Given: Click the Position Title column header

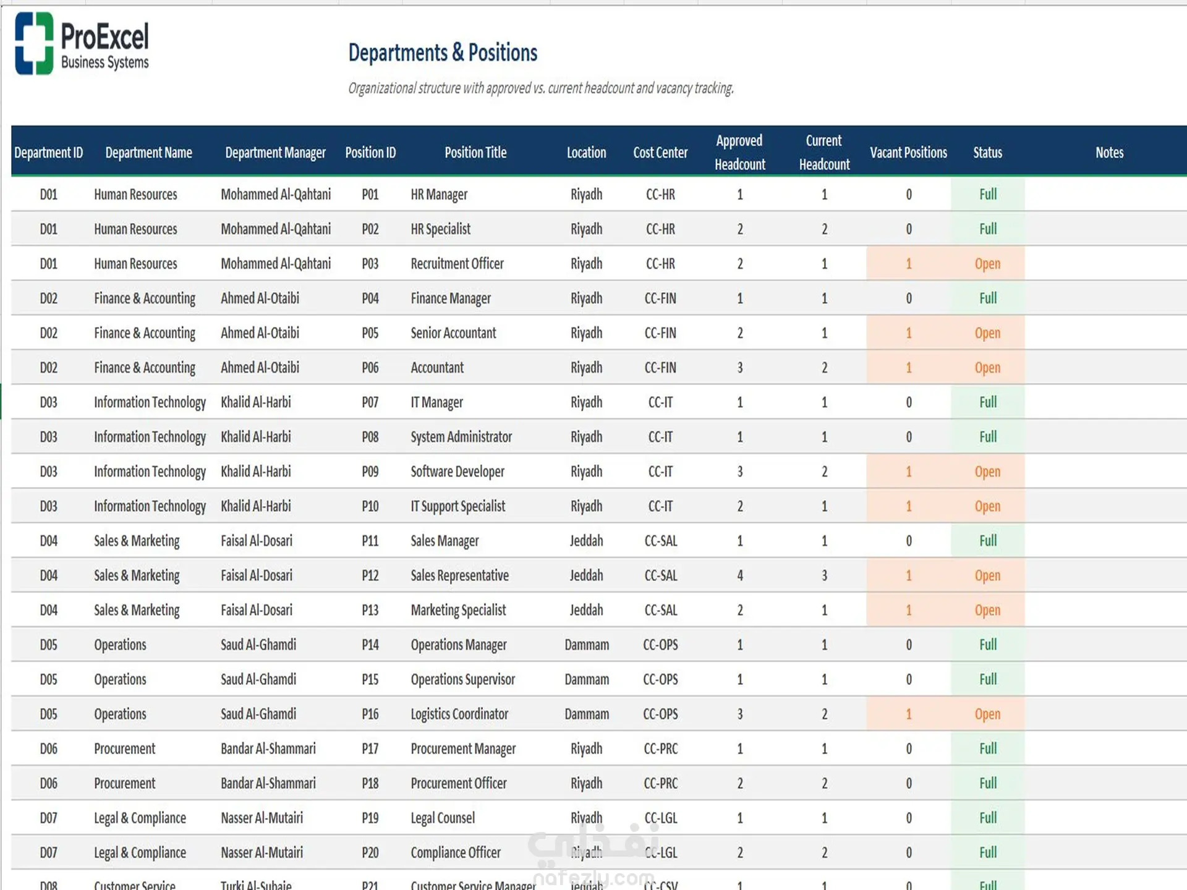Looking at the screenshot, I should click(x=475, y=153).
